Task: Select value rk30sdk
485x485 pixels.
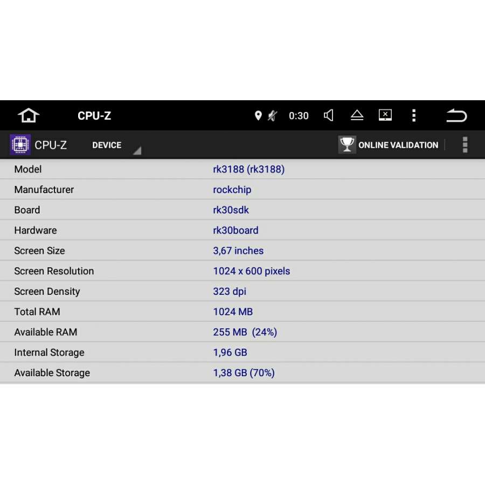Action: point(231,210)
